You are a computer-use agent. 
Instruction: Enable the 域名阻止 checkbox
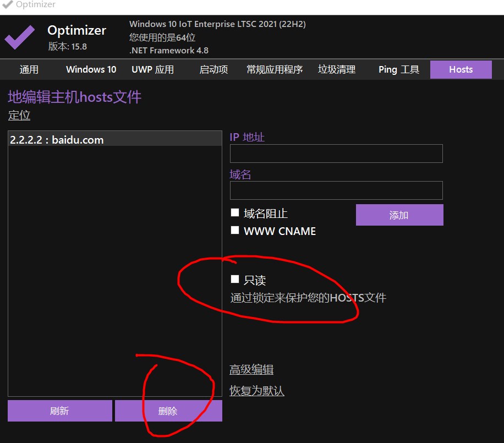coord(235,212)
